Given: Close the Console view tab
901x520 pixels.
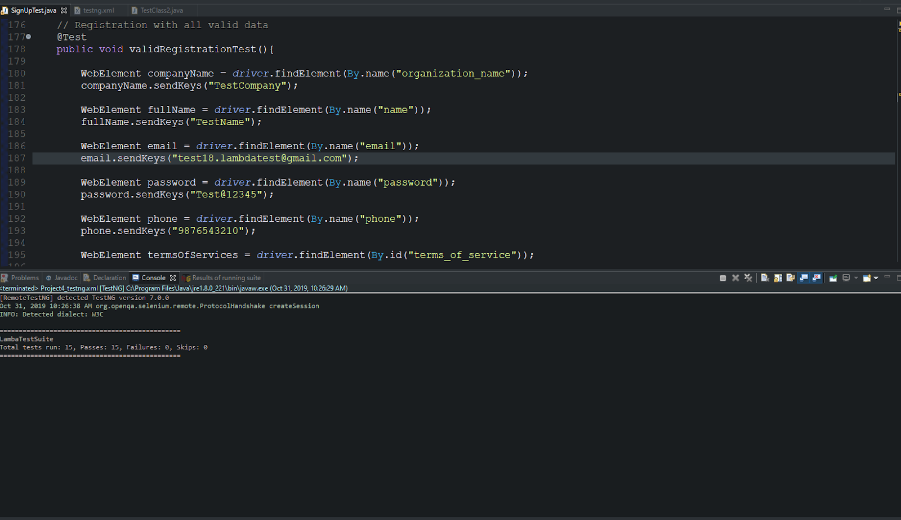Looking at the screenshot, I should (173, 278).
